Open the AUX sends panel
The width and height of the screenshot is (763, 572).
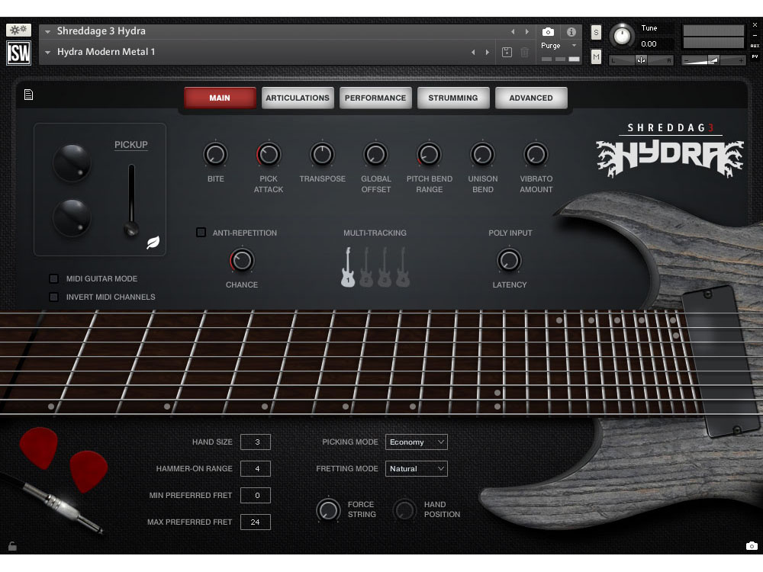(x=755, y=46)
